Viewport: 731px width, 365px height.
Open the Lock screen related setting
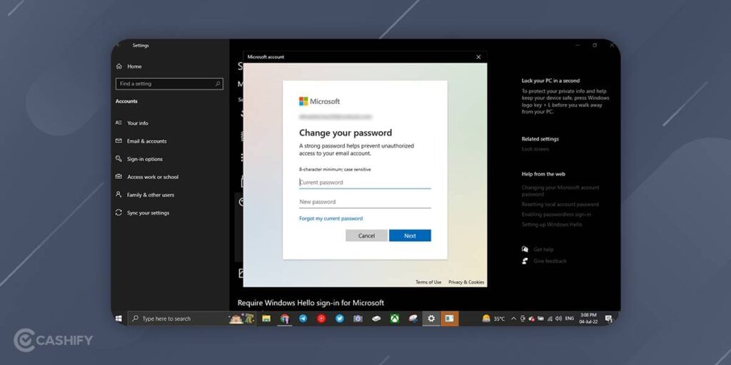pyautogui.click(x=535, y=149)
